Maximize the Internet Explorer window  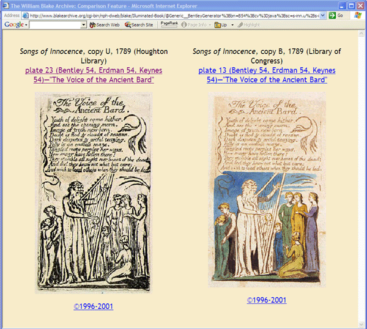pyautogui.click(x=351, y=6)
